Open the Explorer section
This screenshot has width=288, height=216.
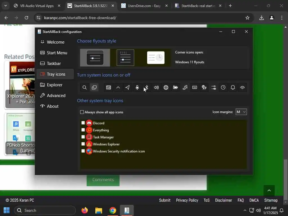(55, 85)
